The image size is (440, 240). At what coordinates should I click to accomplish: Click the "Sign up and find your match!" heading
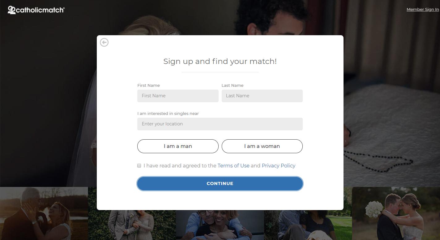pyautogui.click(x=220, y=61)
